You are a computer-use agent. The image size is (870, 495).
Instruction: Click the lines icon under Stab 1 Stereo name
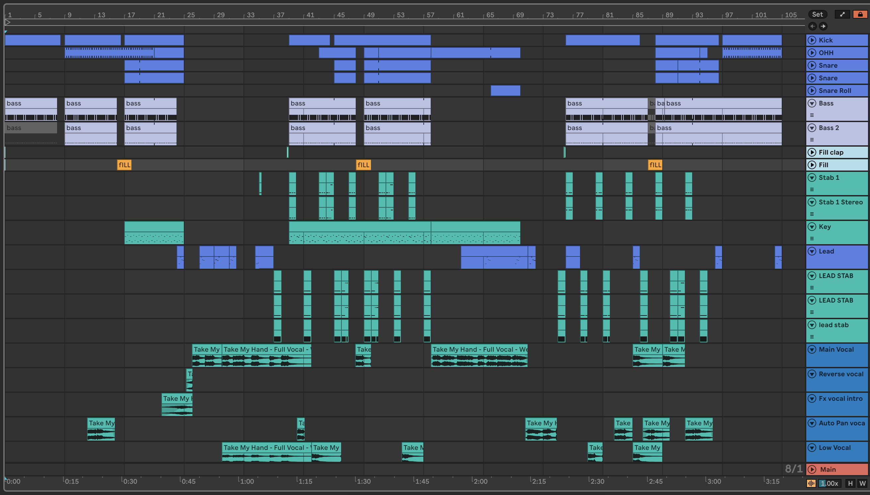tap(812, 214)
